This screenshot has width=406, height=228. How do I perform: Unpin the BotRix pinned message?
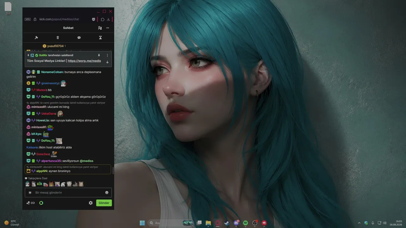tap(99, 55)
